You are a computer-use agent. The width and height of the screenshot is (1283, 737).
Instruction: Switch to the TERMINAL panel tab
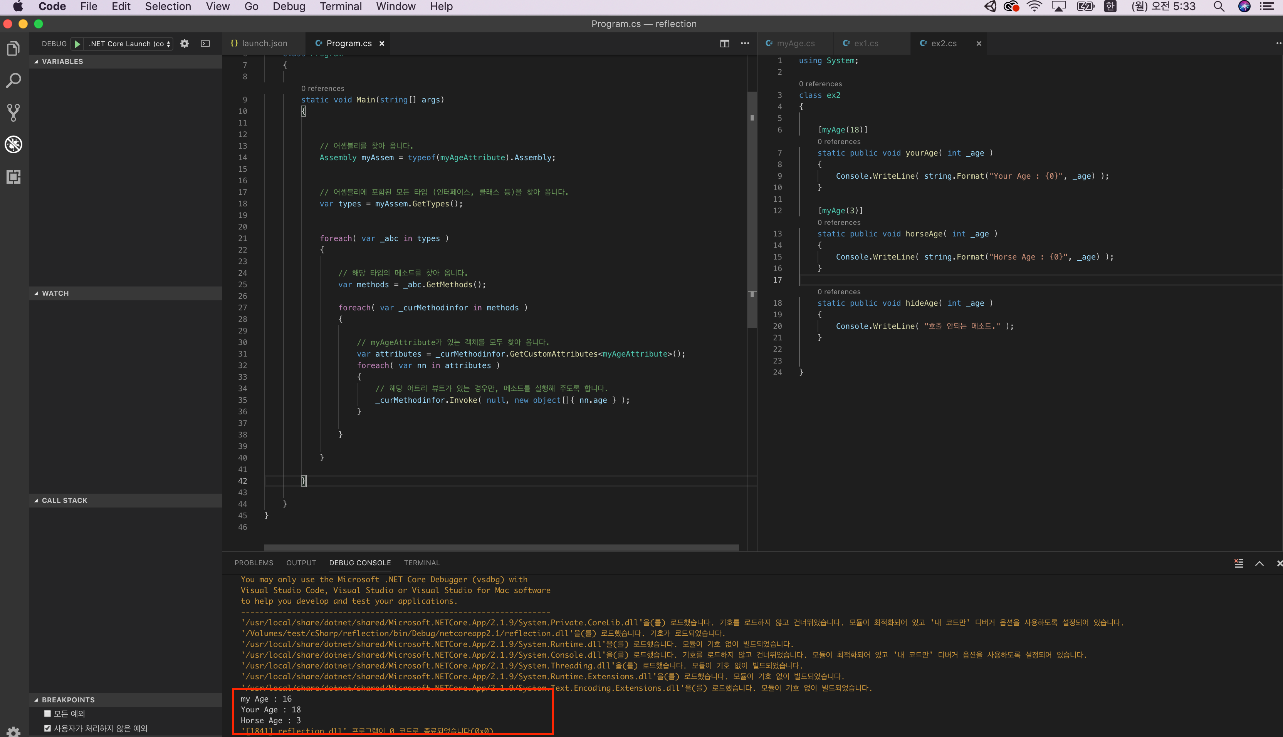421,563
